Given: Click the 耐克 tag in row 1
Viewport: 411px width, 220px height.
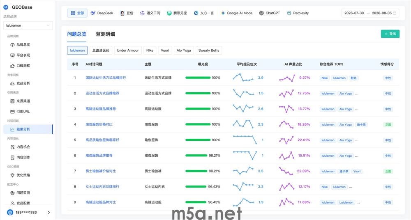Looking at the screenshot, I should [353, 78].
